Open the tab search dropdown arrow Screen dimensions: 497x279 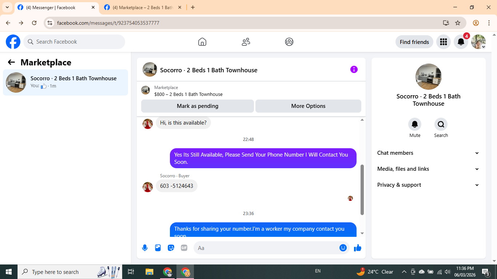pyautogui.click(x=7, y=7)
